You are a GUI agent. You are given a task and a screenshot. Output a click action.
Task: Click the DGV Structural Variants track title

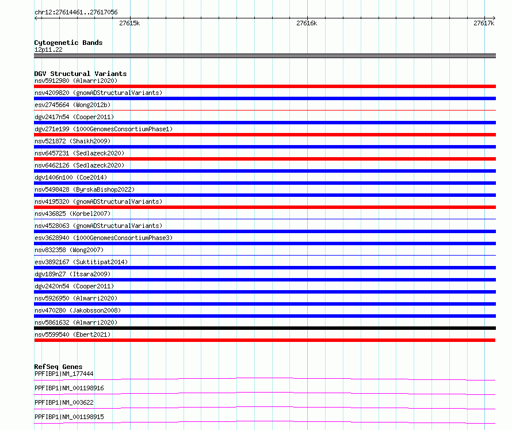(81, 74)
